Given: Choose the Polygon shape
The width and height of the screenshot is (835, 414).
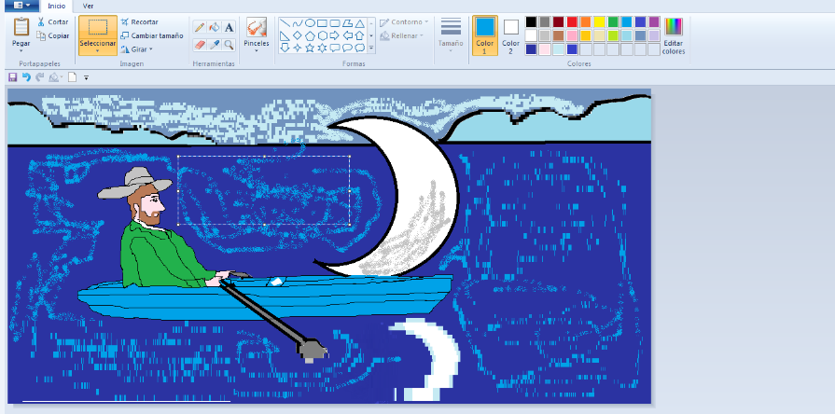Looking at the screenshot, I should (347, 23).
